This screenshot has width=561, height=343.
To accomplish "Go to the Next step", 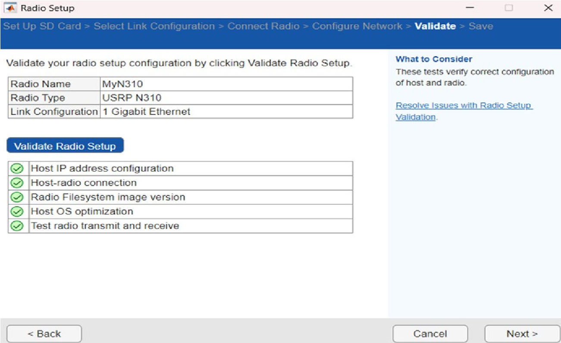I will (522, 334).
